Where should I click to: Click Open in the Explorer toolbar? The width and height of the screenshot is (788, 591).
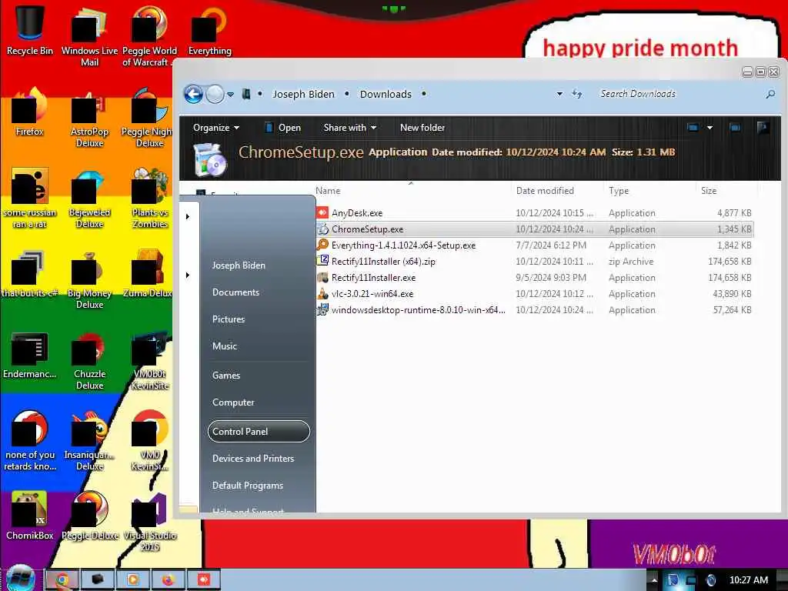pos(283,128)
